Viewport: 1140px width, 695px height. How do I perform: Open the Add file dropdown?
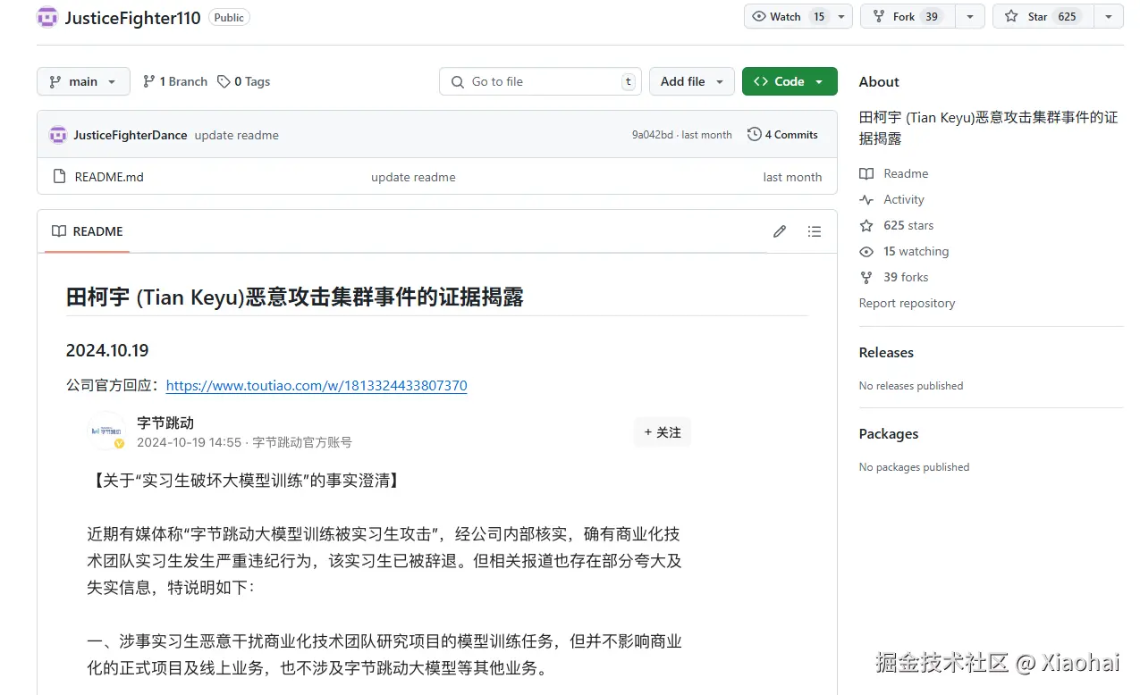point(691,81)
